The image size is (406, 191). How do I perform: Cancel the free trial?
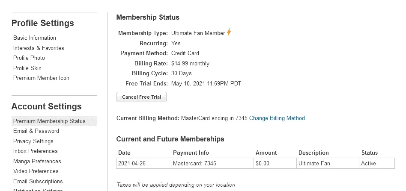coord(141,97)
